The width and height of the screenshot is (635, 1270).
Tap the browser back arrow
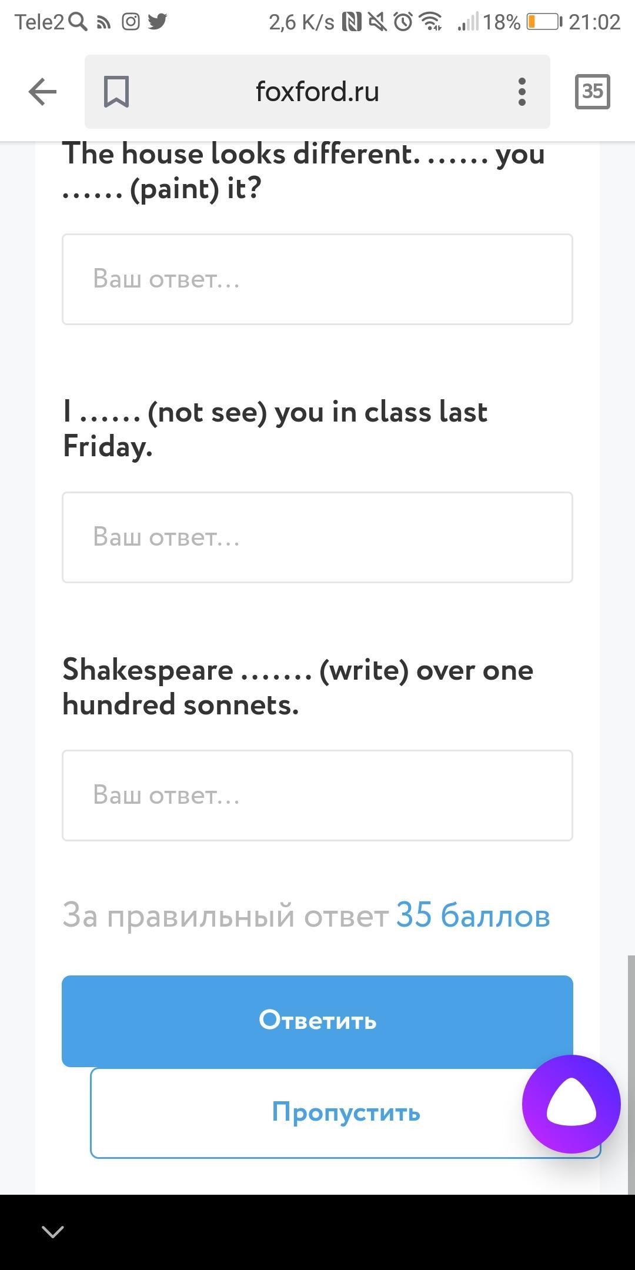point(42,92)
